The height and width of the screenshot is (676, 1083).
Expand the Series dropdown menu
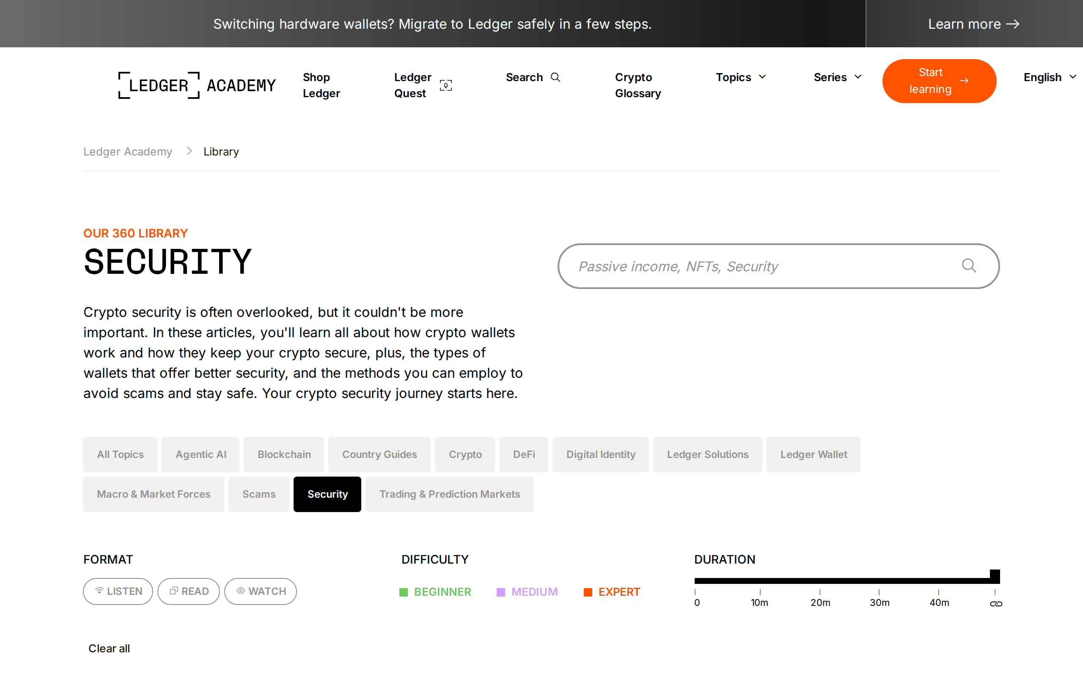tap(837, 77)
